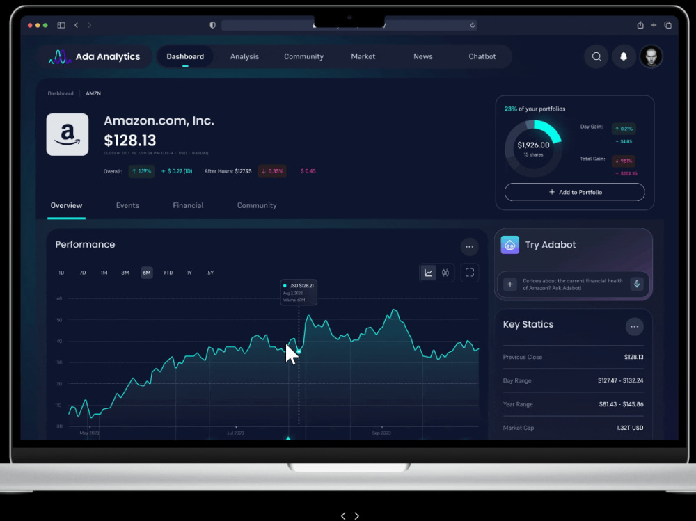Select the 3M time range

point(125,273)
